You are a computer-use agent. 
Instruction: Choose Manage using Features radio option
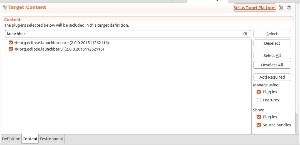pyautogui.click(x=259, y=100)
